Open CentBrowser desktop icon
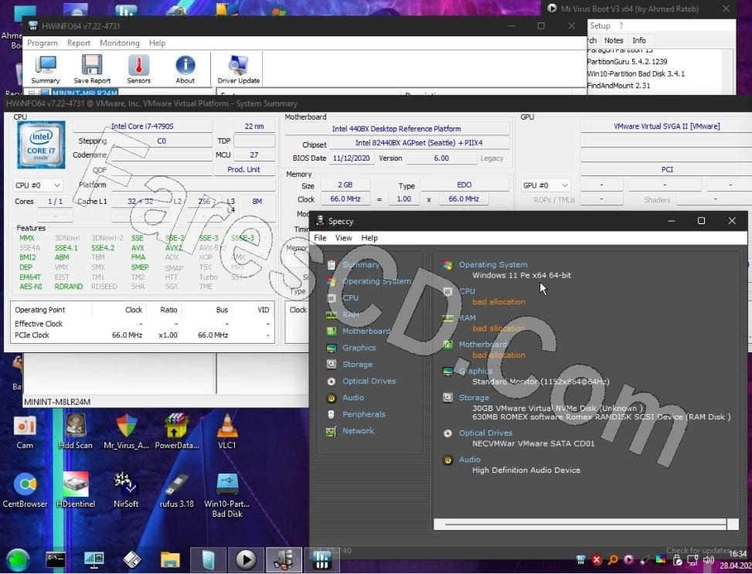This screenshot has width=752, height=574. [x=25, y=490]
